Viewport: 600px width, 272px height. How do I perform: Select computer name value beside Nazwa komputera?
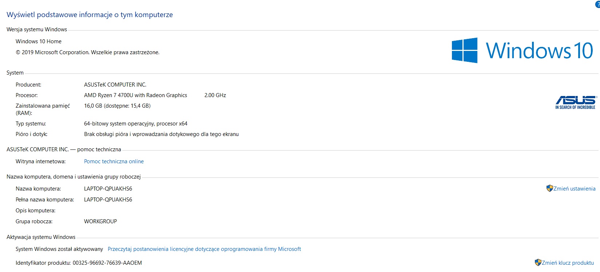pos(108,189)
